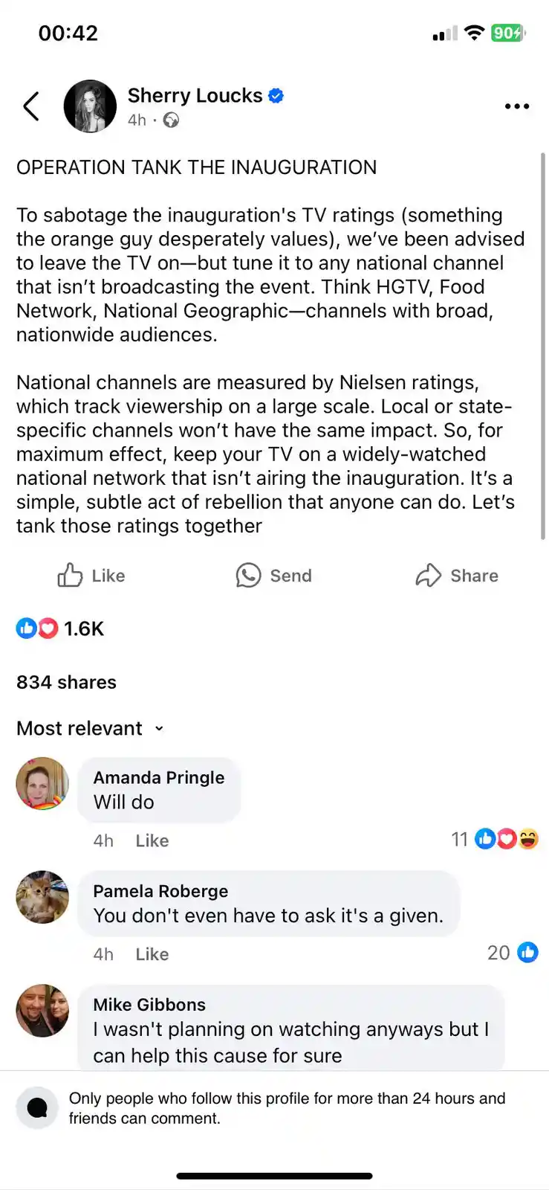View reaction icons on Amanda Pringle's comment
Screen dimensions: 549x1190
coord(507,839)
